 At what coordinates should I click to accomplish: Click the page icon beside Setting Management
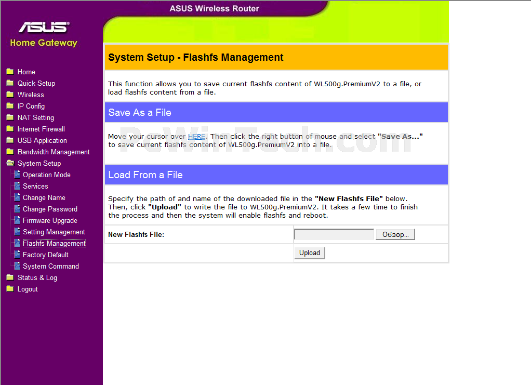click(x=17, y=232)
